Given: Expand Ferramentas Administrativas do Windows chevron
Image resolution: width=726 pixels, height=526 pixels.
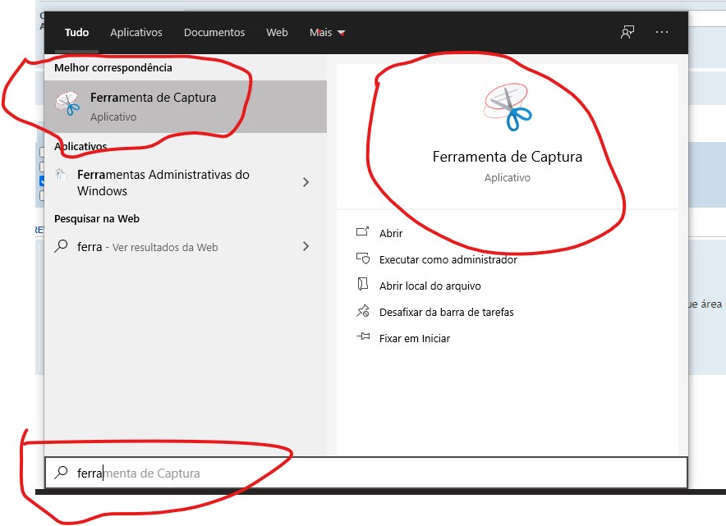Looking at the screenshot, I should click(306, 182).
